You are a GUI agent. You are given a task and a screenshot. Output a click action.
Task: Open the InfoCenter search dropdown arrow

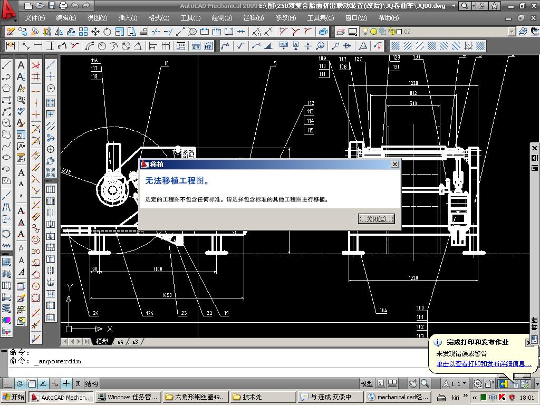[x=473, y=5]
